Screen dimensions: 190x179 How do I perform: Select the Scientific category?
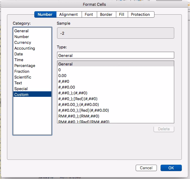pyautogui.click(x=32, y=77)
